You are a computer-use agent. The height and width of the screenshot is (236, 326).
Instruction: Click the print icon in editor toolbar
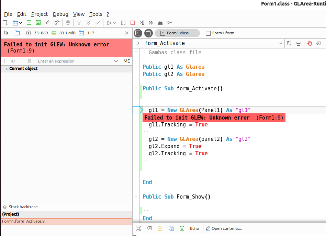[299, 43]
